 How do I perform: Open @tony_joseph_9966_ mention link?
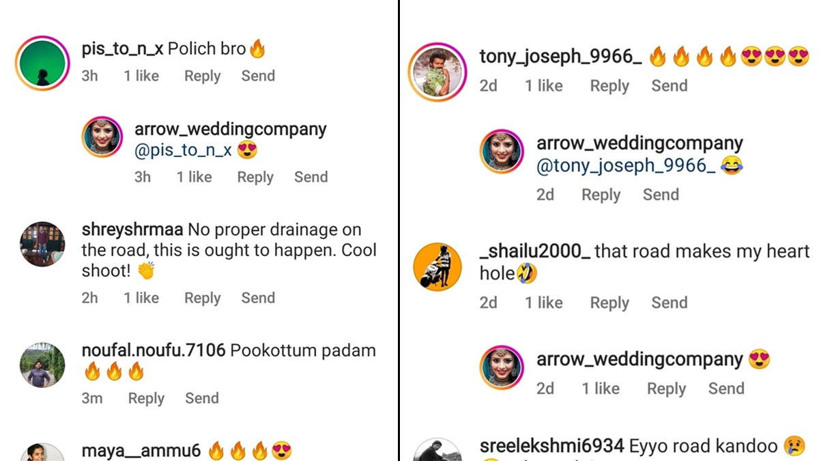(x=625, y=165)
